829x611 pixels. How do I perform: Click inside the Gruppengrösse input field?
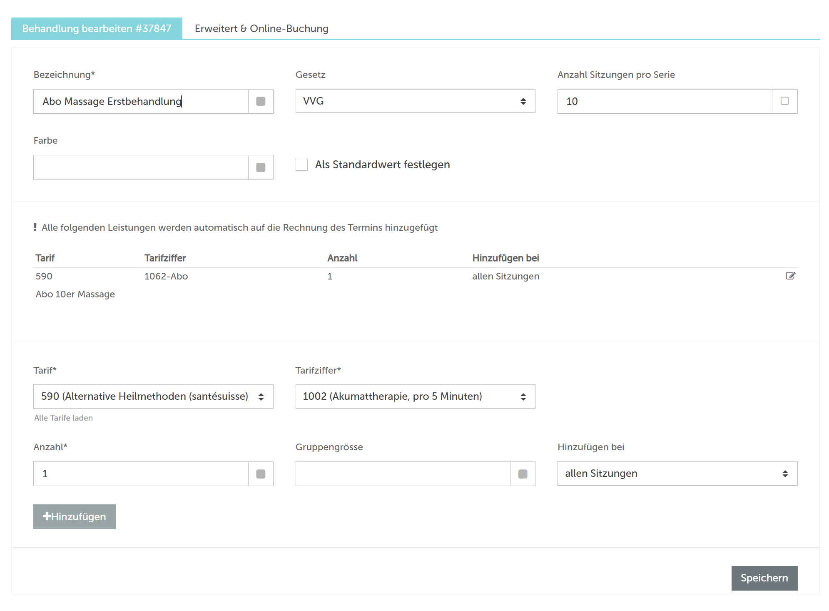(x=402, y=474)
